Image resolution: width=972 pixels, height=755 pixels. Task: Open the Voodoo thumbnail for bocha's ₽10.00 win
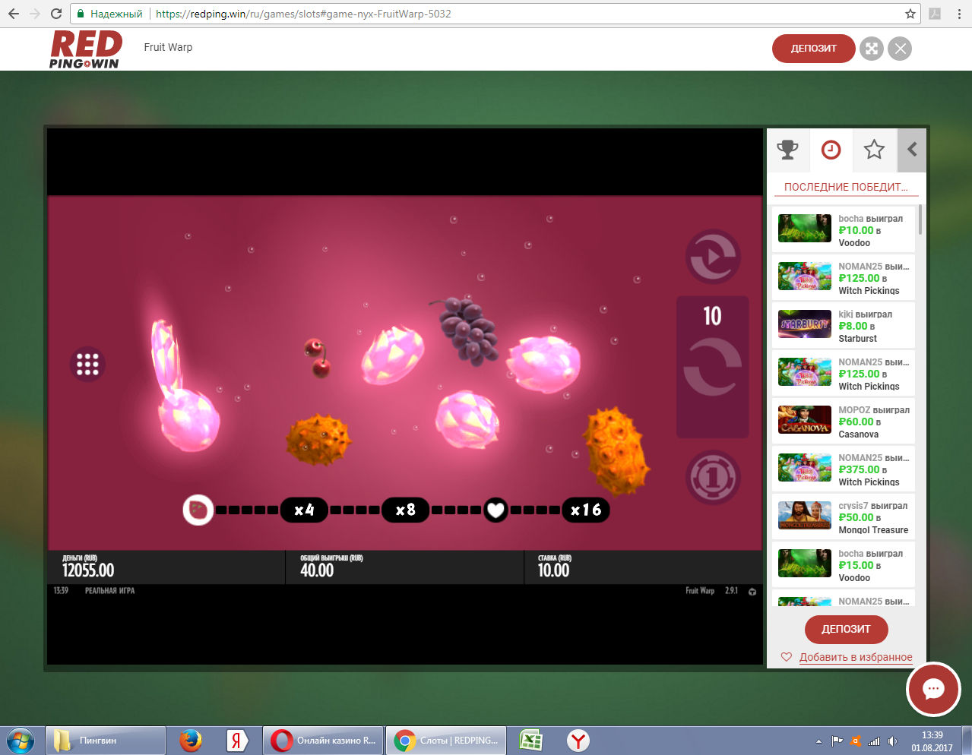pyautogui.click(x=805, y=228)
